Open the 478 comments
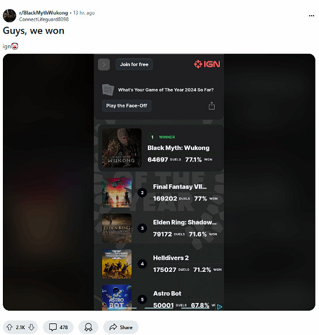 [58, 327]
